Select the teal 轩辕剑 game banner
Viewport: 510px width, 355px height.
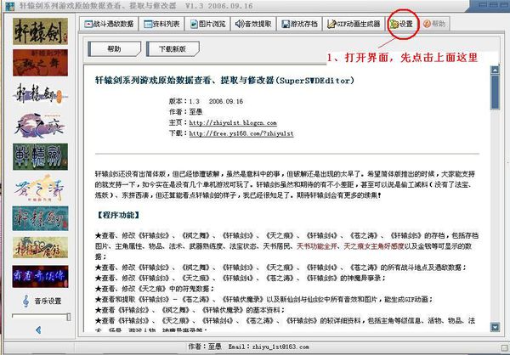40,218
